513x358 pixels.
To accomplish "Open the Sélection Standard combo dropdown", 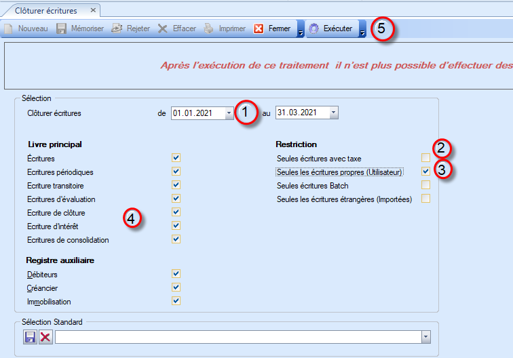I will coord(425,337).
